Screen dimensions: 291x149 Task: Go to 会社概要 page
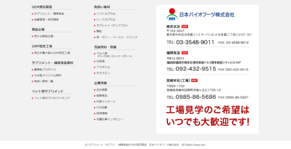(102, 90)
